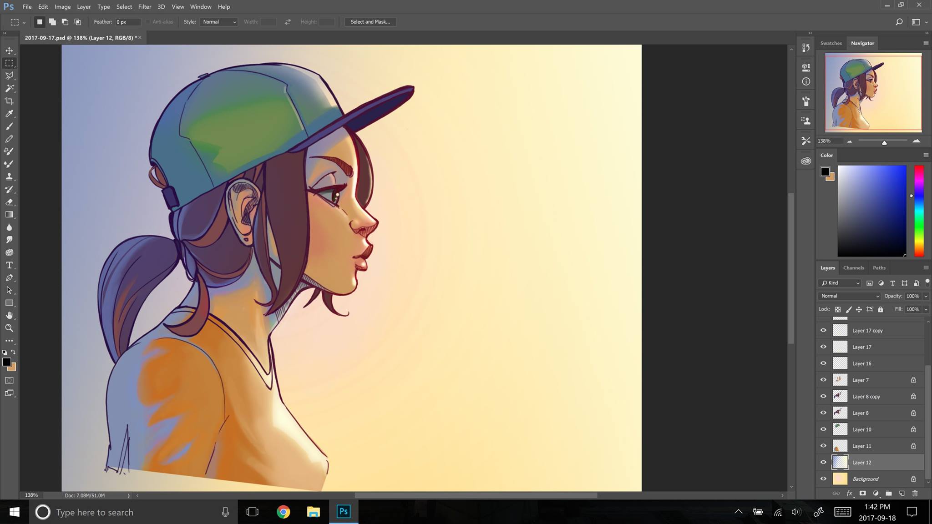Add a layer mask

point(862,493)
